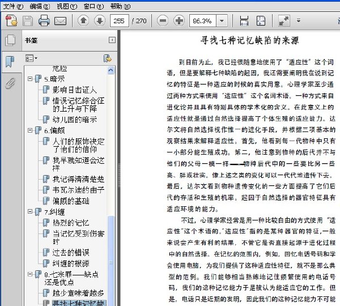340x306 pixels.
Task: Open bookmark 我早就知道会这样
Action: click(x=79, y=164)
